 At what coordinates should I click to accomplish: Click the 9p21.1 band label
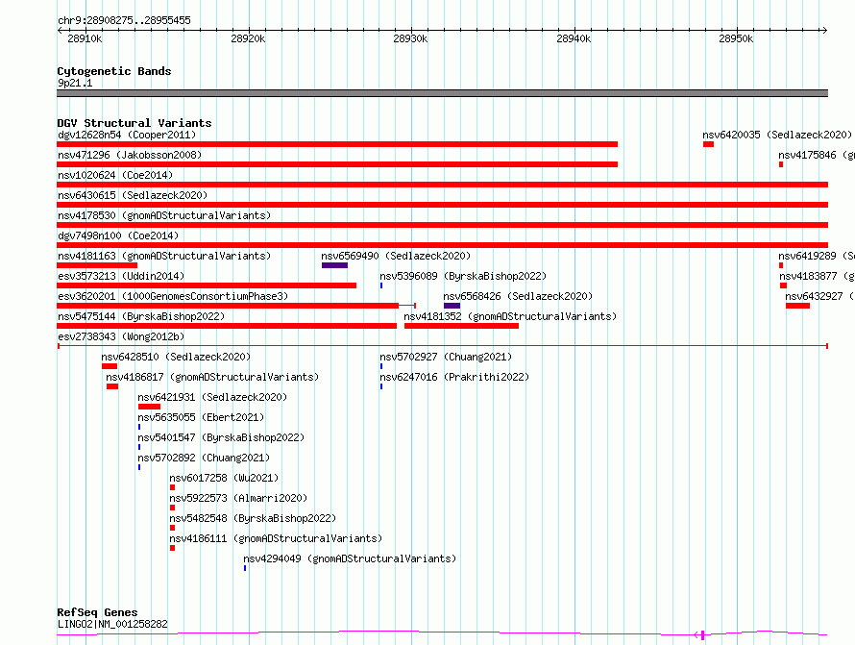coord(75,83)
